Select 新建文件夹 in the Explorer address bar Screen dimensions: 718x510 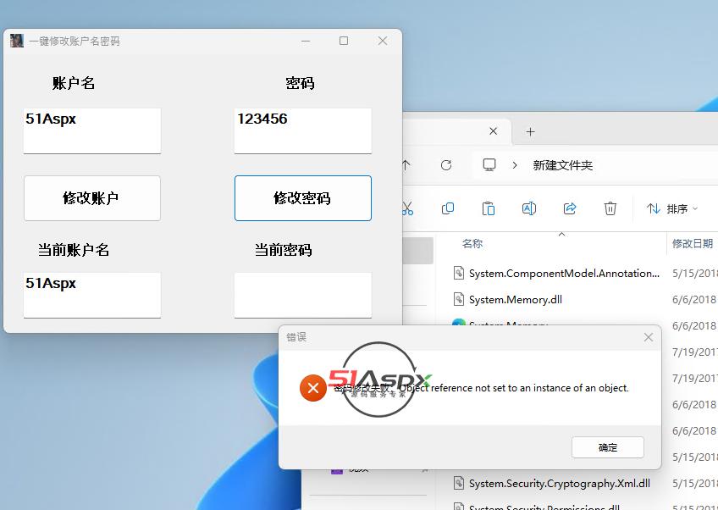(563, 165)
